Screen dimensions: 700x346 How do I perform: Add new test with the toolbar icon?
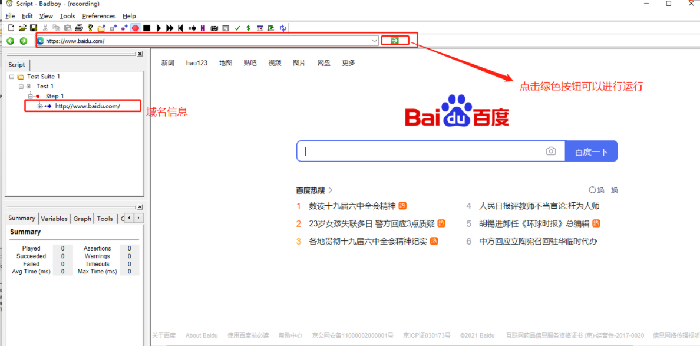[x=113, y=28]
